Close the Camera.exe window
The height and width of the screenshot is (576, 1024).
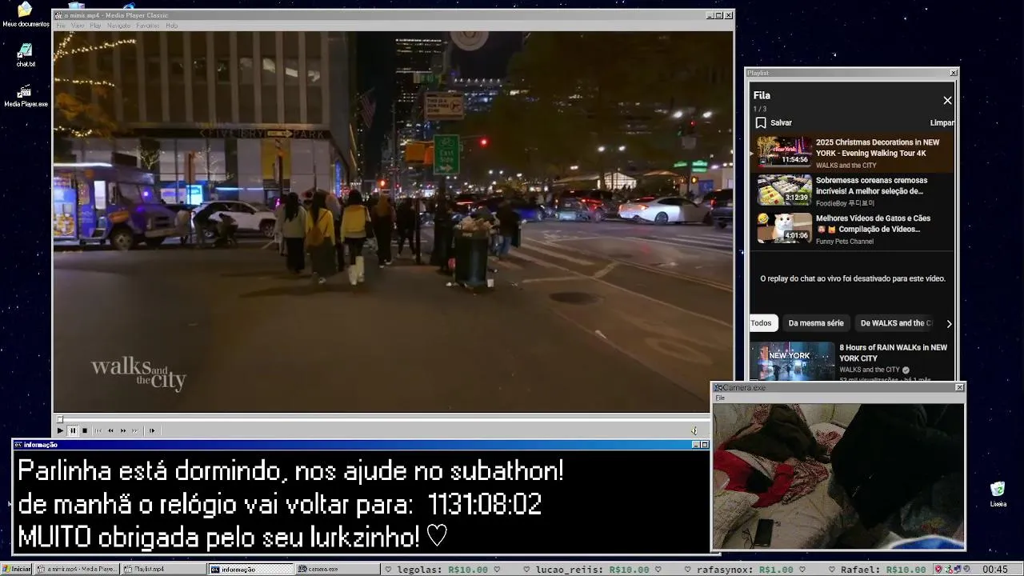click(960, 387)
